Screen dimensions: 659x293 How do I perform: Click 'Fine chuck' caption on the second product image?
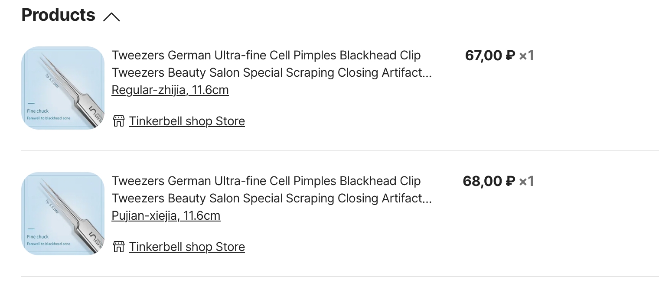click(x=38, y=237)
